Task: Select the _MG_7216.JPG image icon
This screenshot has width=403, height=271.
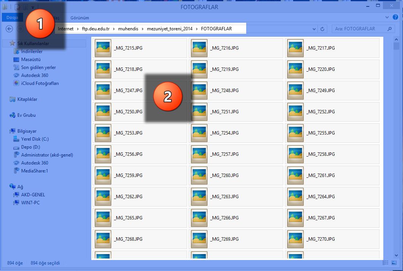Action: point(199,48)
